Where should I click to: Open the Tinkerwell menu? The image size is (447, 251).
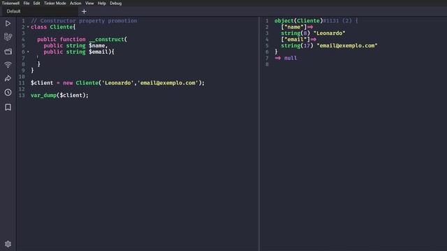10,3
